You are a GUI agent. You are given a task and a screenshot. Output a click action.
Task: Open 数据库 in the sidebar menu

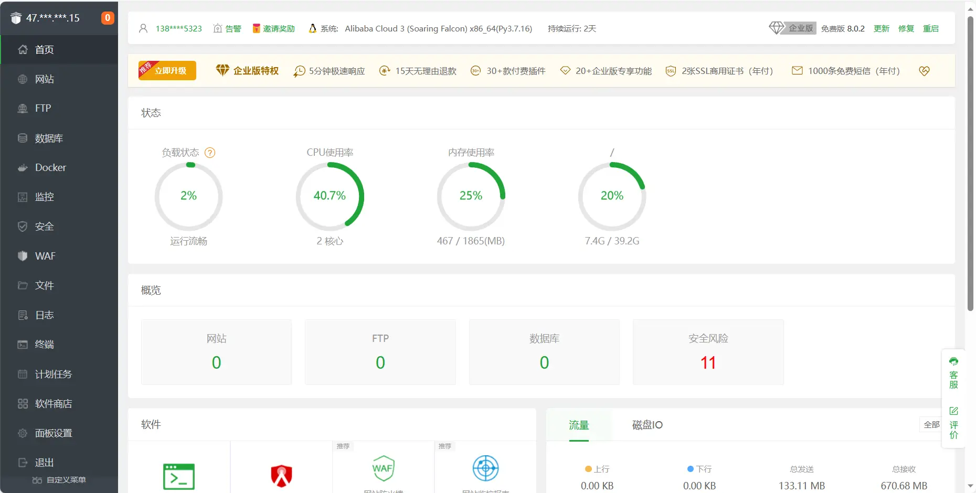click(49, 138)
